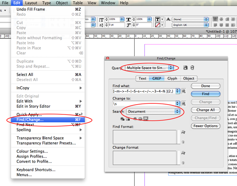
Task: Switch to the Glyph tab
Action: 172,78
